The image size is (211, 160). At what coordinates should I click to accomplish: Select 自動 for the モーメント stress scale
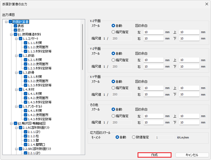point(117,137)
